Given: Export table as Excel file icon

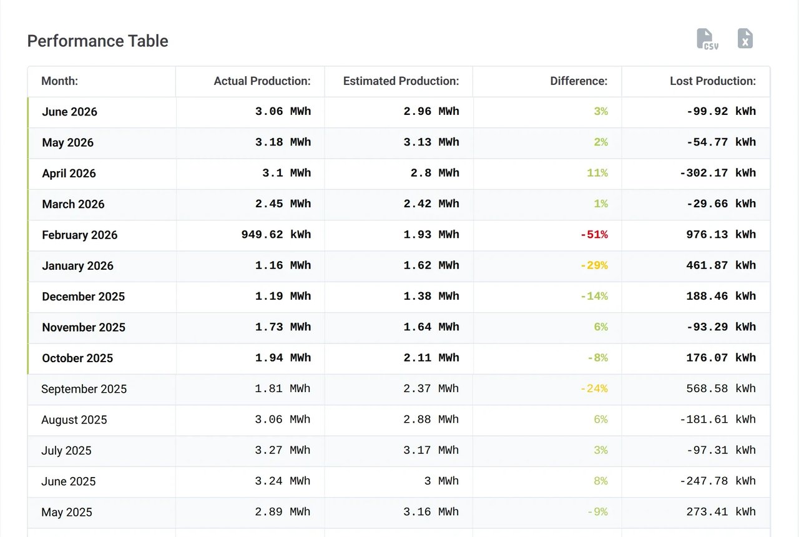Looking at the screenshot, I should (745, 39).
